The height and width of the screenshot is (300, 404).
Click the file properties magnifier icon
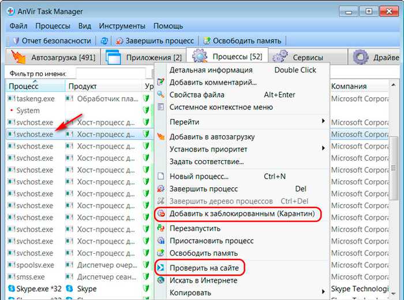coord(161,94)
